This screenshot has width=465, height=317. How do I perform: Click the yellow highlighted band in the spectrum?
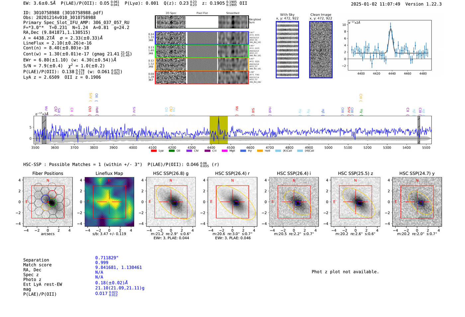pyautogui.click(x=219, y=130)
